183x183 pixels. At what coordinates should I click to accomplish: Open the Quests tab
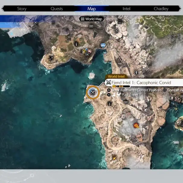coord(57,9)
